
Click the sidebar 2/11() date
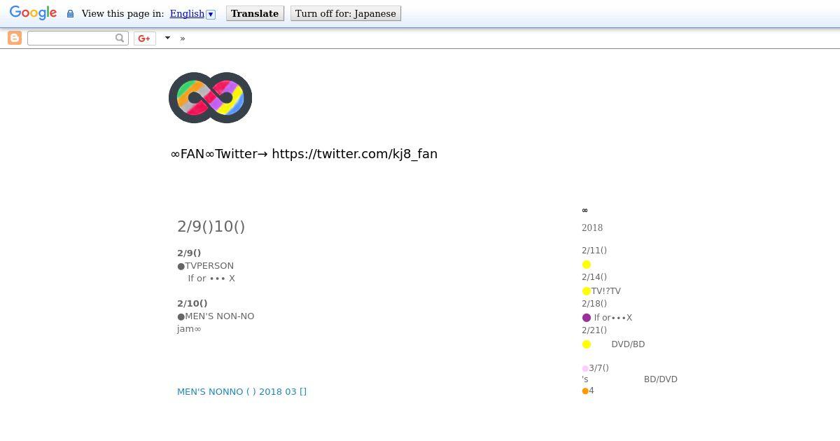pos(594,251)
